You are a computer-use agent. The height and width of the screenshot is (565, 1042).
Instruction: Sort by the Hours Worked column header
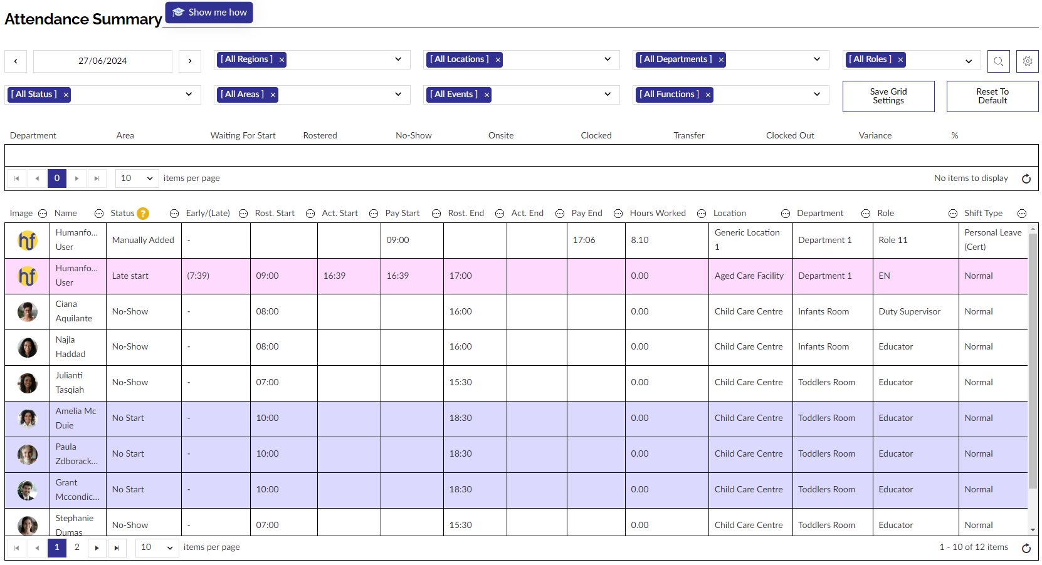click(657, 214)
